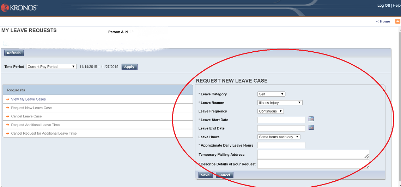
Task: Open the Leave Frequency dropdown
Action: pyautogui.click(x=271, y=111)
